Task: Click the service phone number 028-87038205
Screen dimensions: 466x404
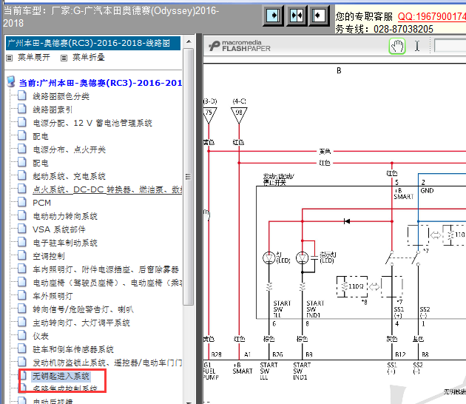Action: pyautogui.click(x=403, y=29)
